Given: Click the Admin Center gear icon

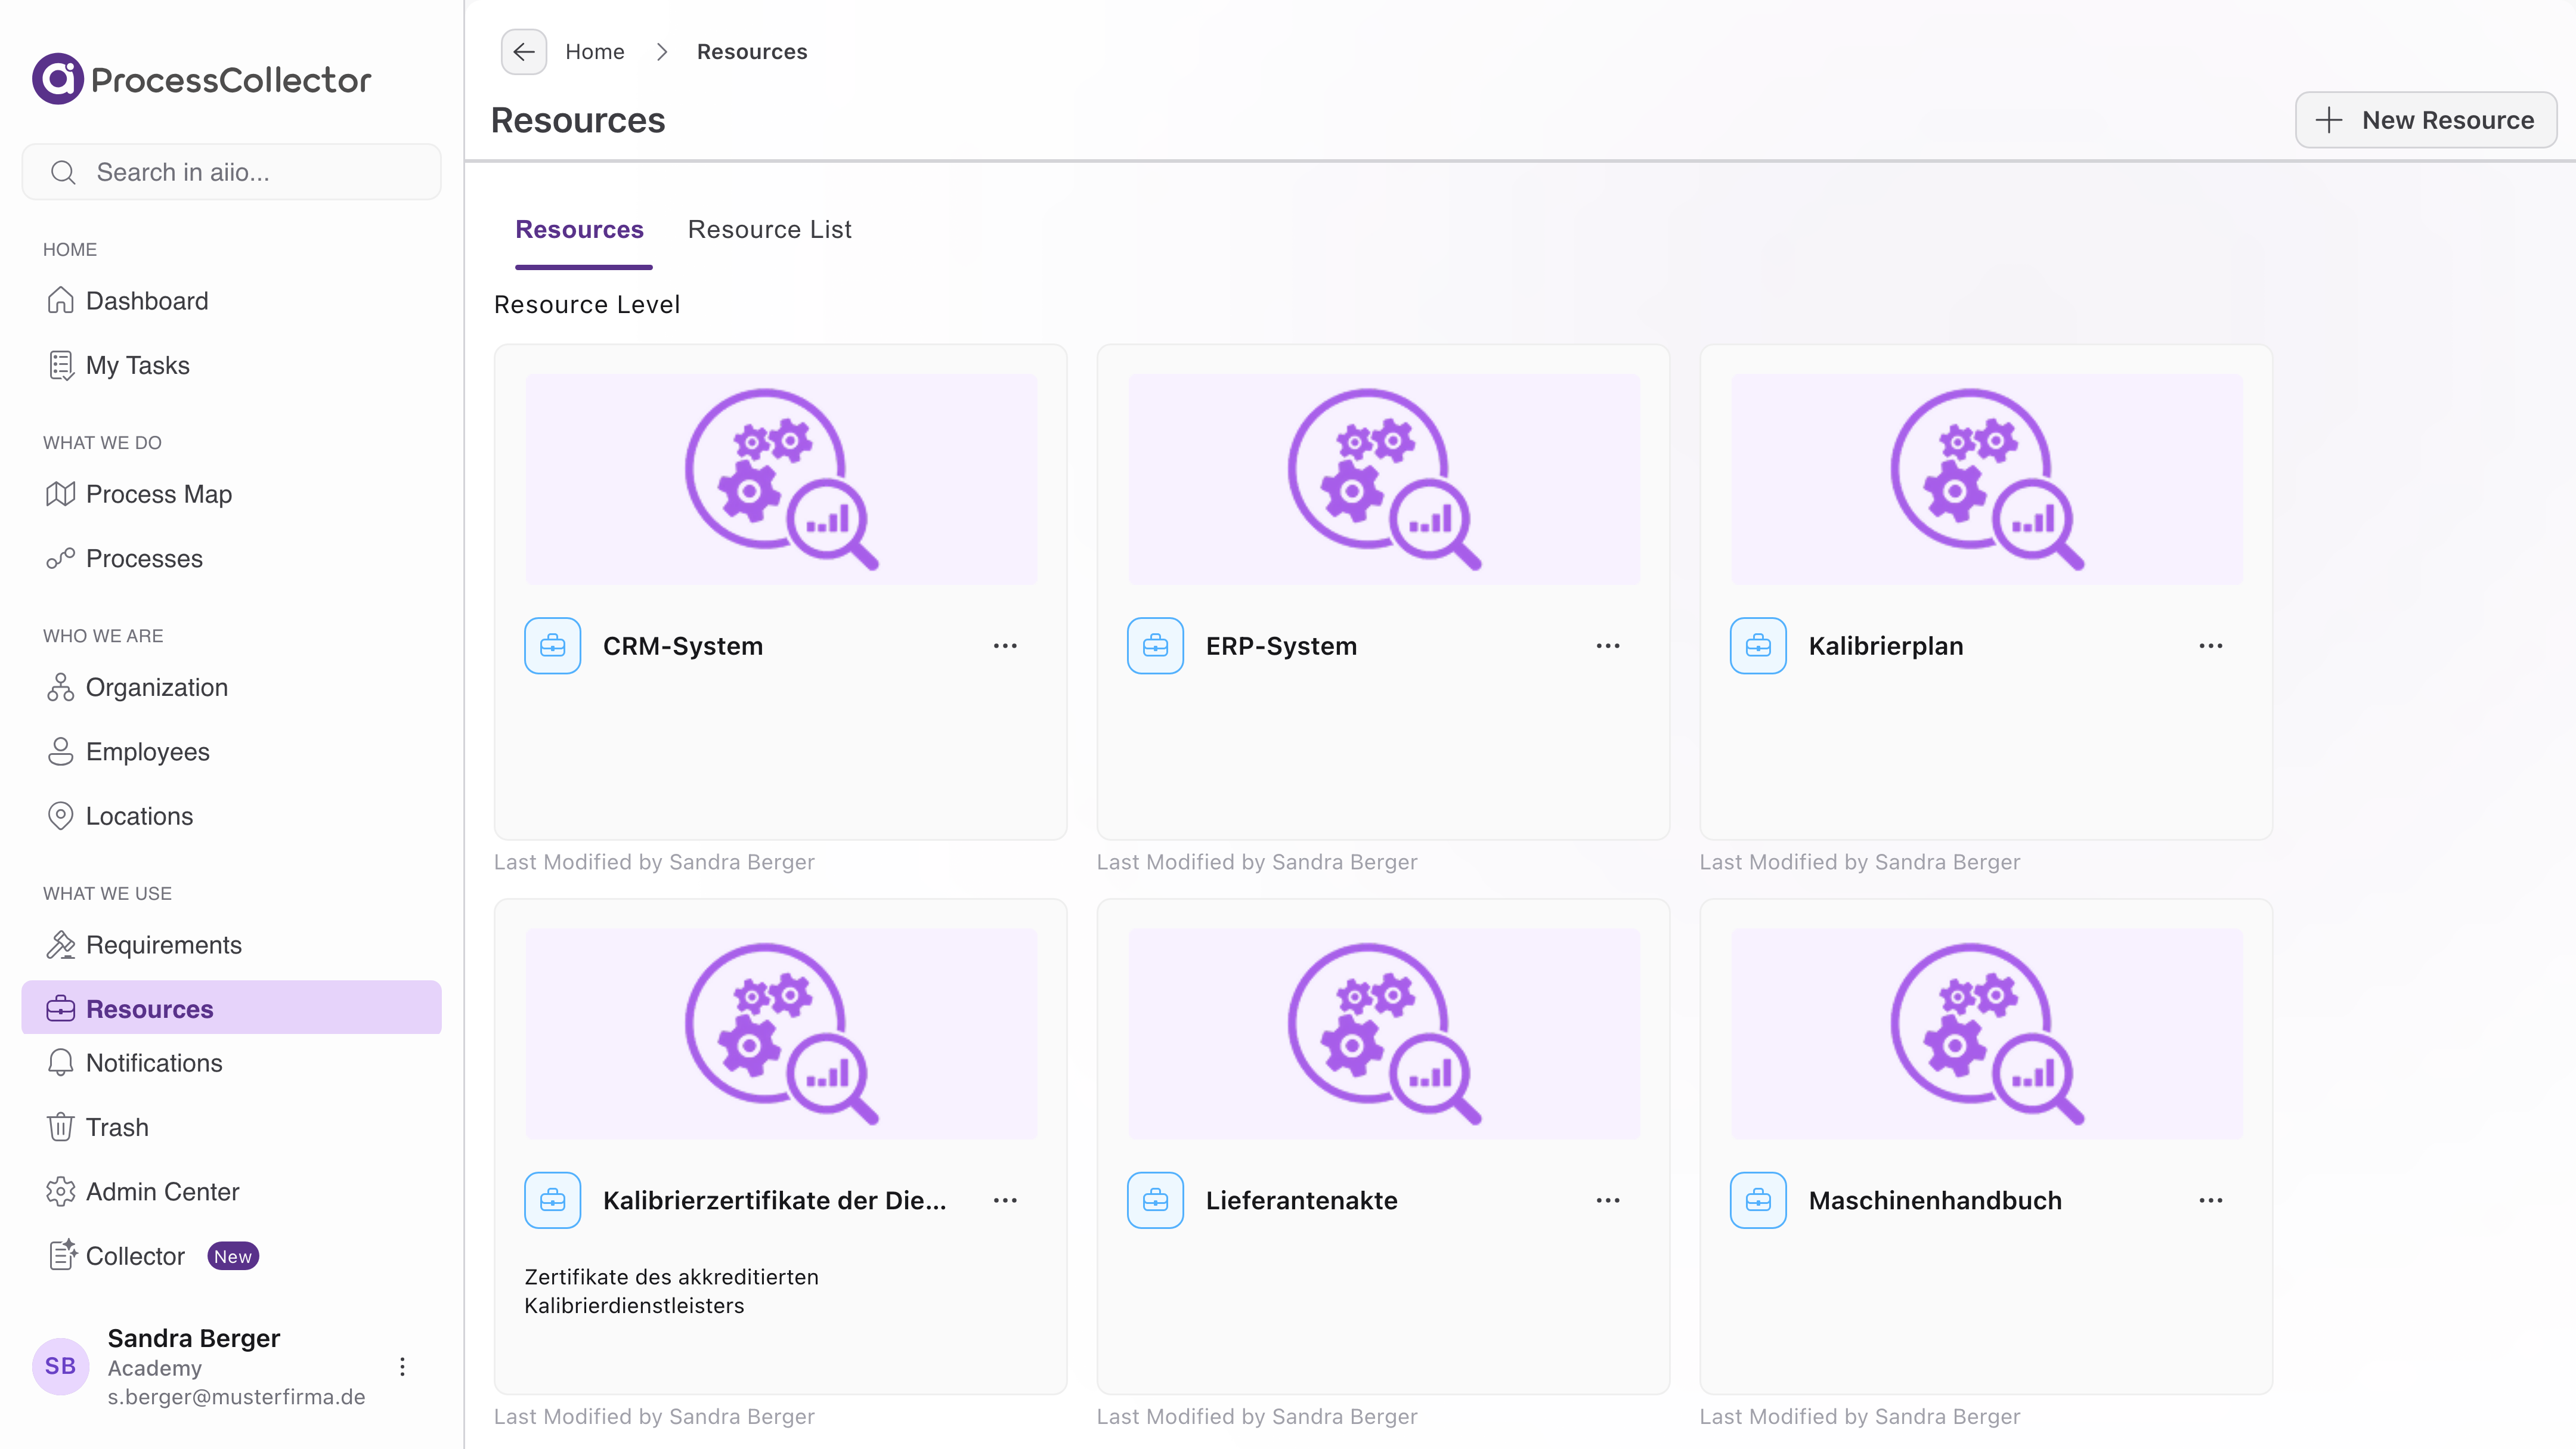Looking at the screenshot, I should pyautogui.click(x=60, y=1191).
